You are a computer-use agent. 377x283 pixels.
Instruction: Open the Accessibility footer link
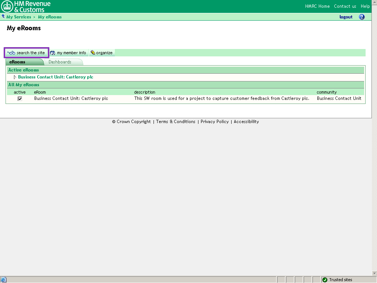[246, 122]
